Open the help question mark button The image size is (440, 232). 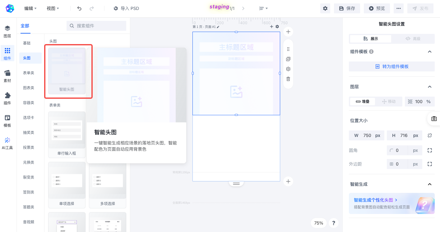pos(334,223)
